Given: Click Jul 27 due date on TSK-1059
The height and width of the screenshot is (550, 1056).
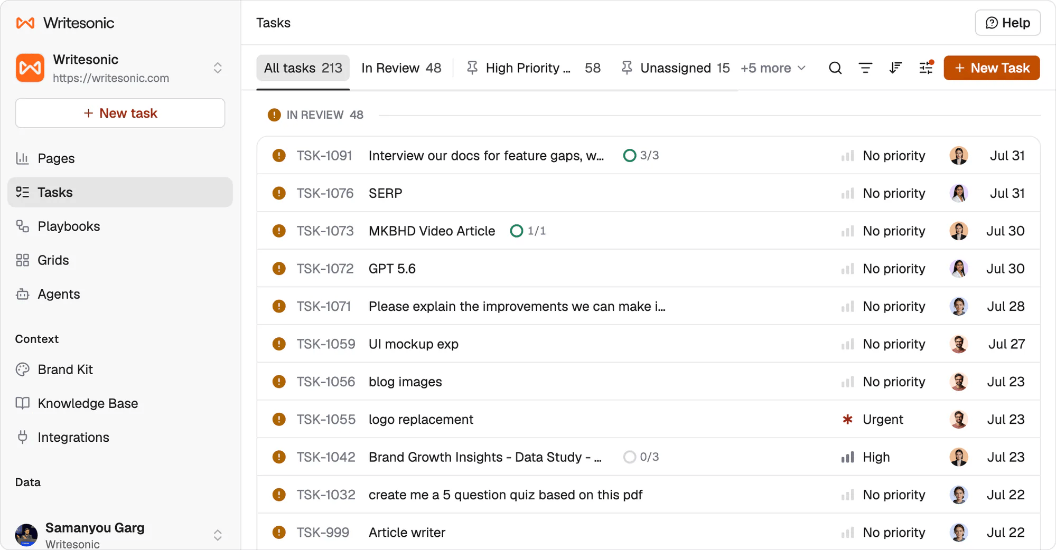Looking at the screenshot, I should pyautogui.click(x=1006, y=344).
